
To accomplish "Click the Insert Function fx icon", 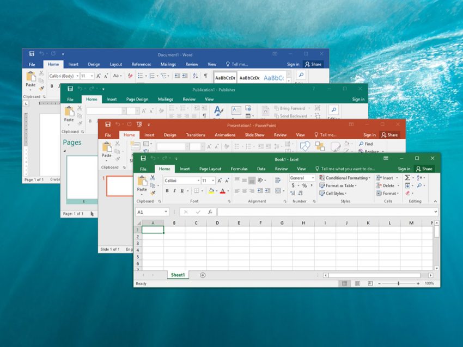I will pos(210,212).
